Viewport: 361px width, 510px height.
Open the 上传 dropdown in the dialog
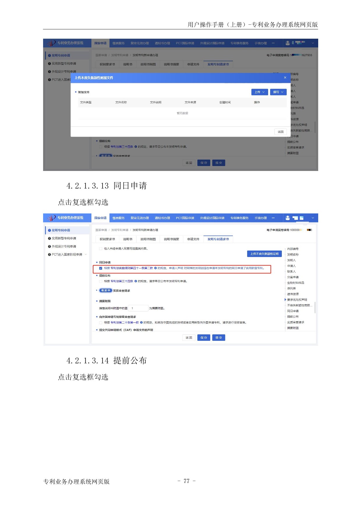coord(259,92)
